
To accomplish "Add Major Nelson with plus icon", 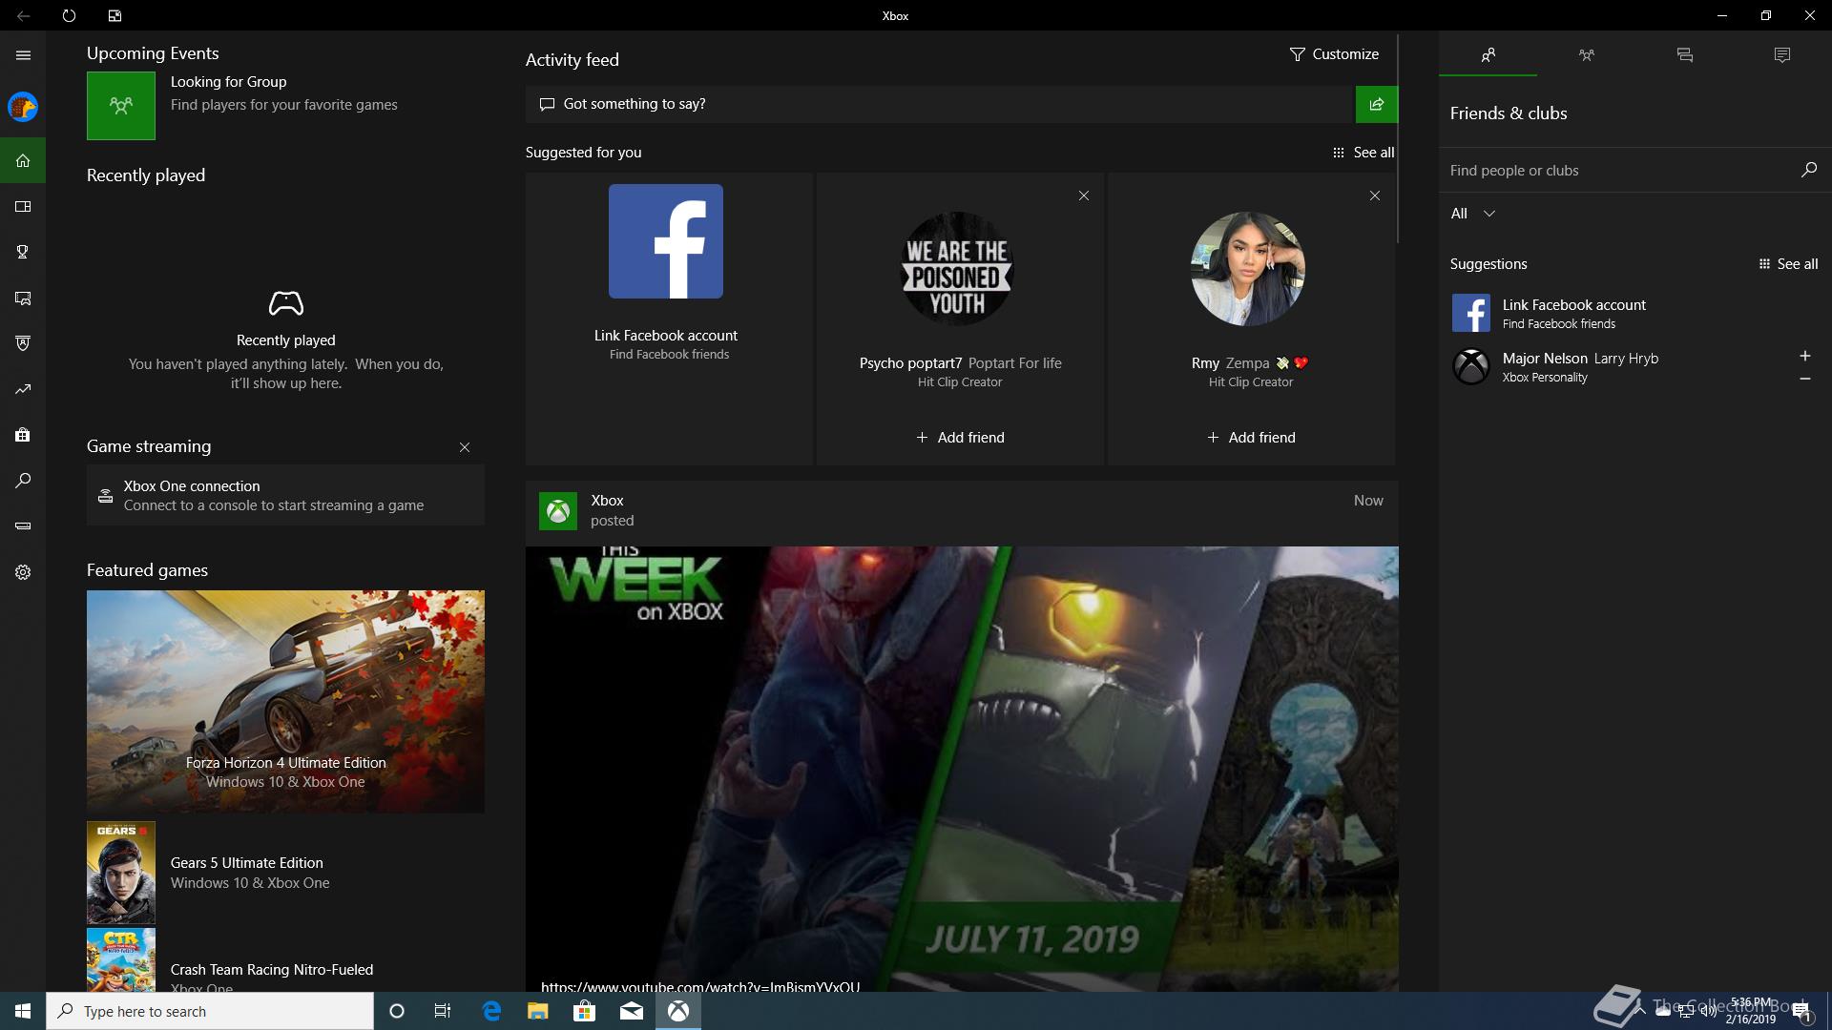I will pos(1804,356).
